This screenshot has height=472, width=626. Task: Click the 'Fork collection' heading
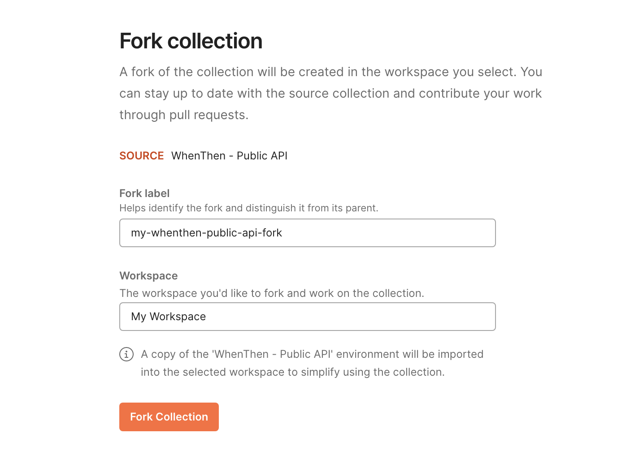(x=191, y=41)
